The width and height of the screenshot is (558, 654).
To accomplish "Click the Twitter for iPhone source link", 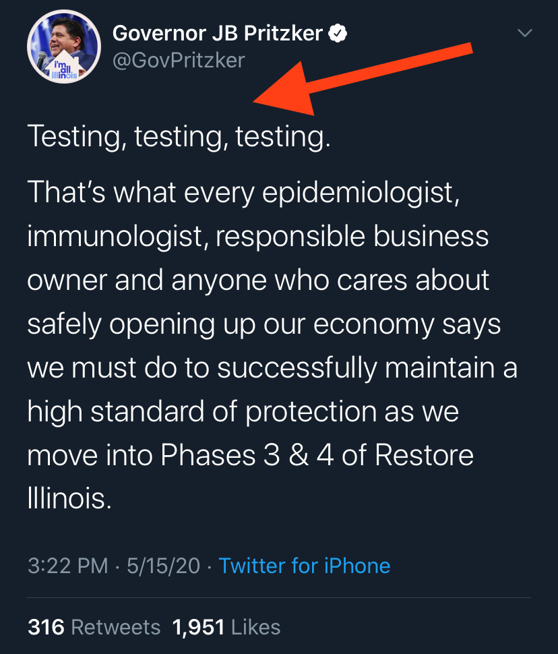I will pos(305,566).
